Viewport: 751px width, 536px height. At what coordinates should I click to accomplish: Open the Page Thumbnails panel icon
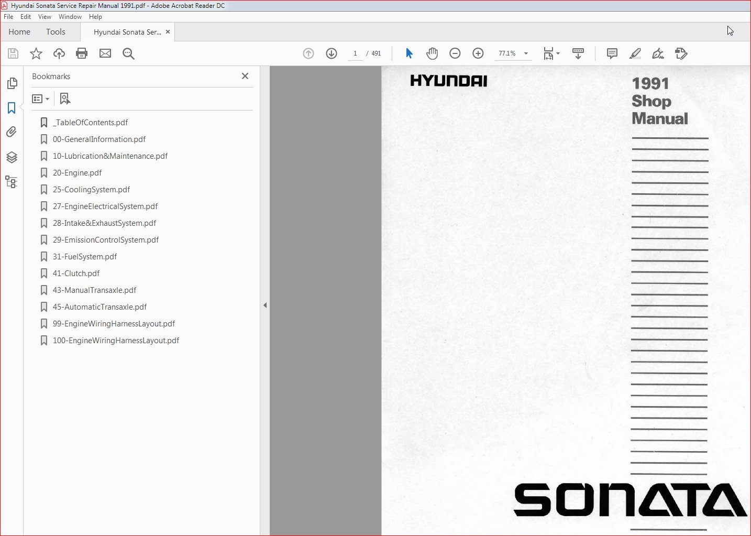click(x=12, y=83)
